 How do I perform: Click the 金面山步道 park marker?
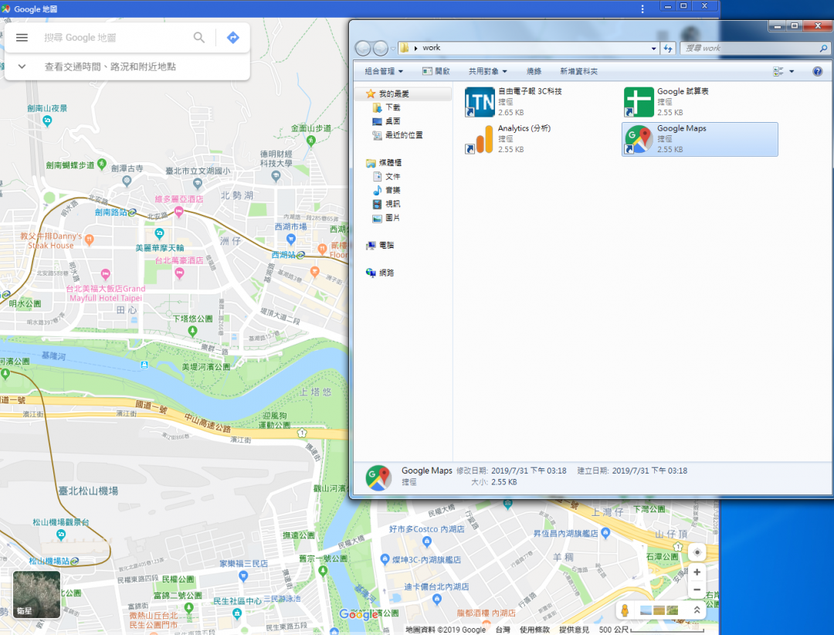(x=311, y=141)
